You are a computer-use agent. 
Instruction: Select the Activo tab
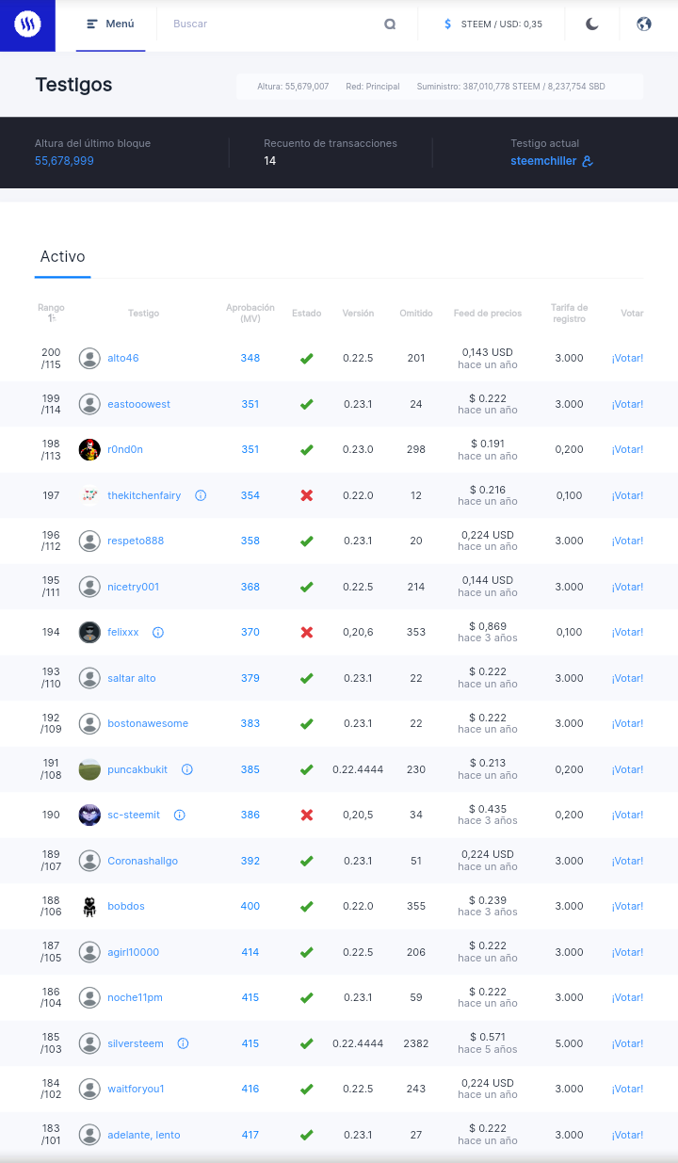click(x=62, y=257)
